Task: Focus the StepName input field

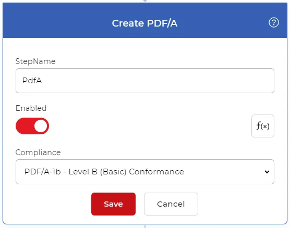Action: point(145,81)
